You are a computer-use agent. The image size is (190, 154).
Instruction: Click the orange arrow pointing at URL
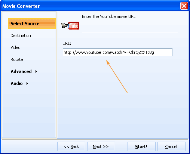117,77
